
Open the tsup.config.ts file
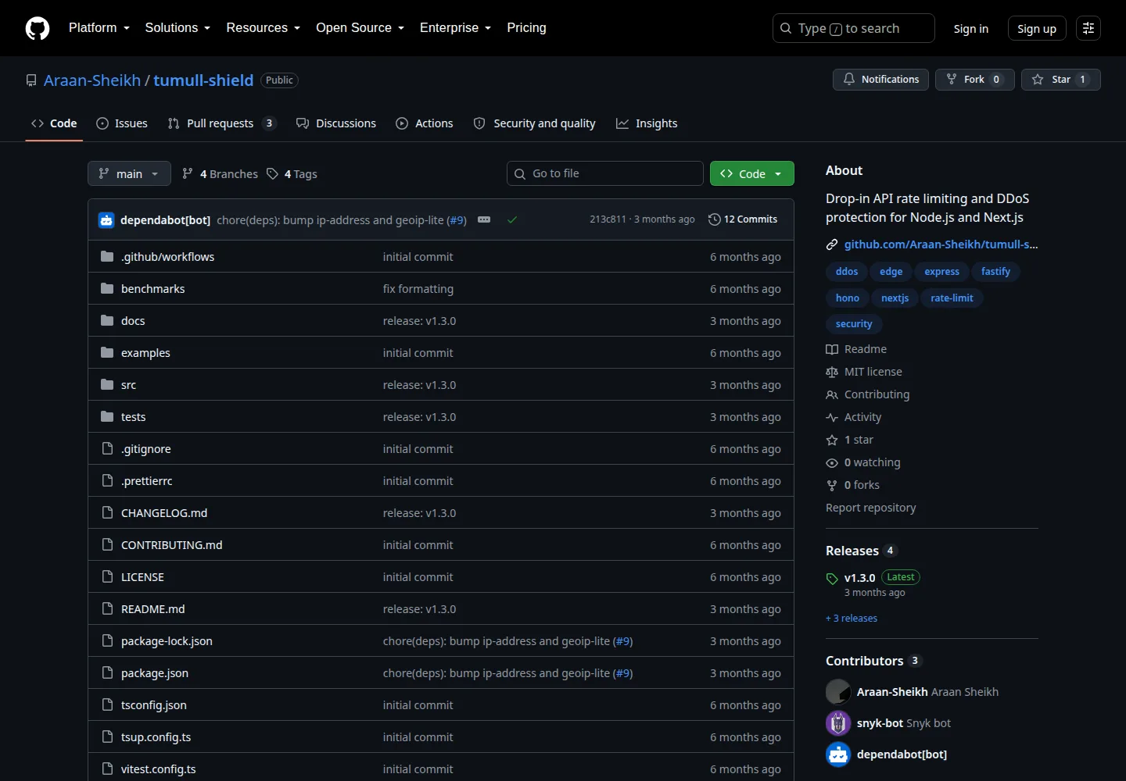pyautogui.click(x=156, y=737)
